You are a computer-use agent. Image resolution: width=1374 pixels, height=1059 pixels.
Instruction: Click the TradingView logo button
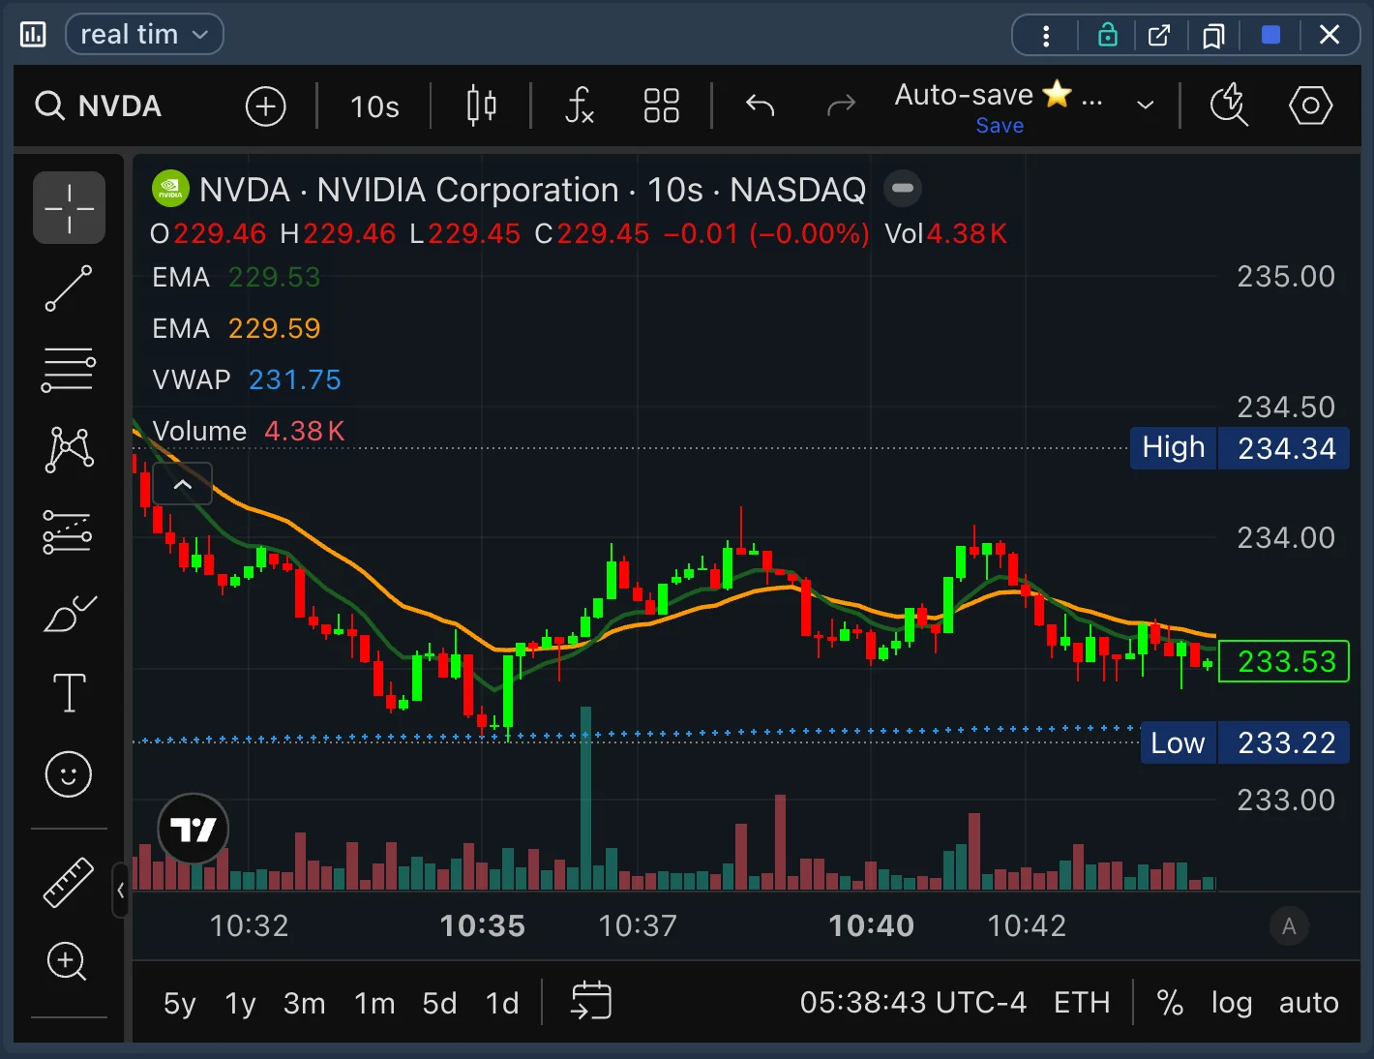[194, 829]
